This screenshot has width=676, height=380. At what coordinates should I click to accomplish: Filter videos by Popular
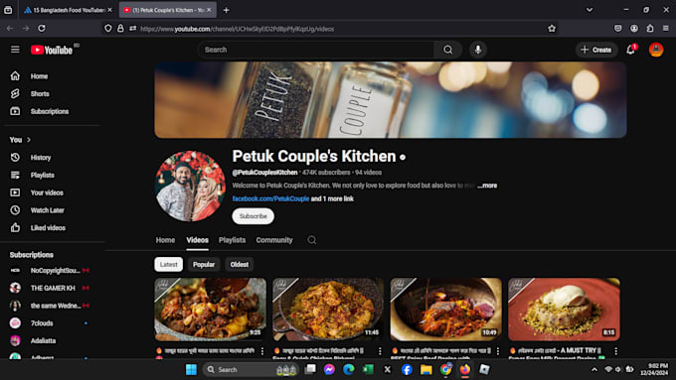pyautogui.click(x=204, y=265)
